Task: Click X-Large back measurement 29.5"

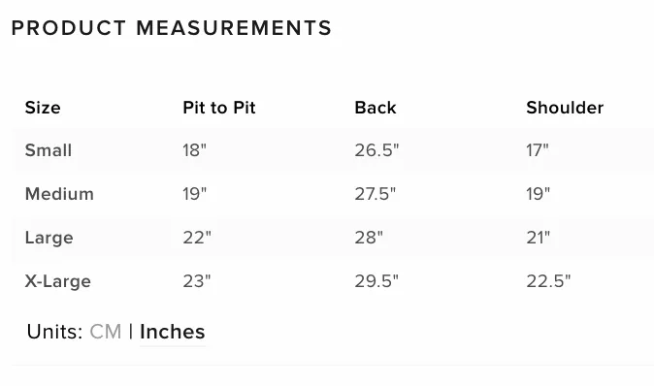Action: (x=376, y=281)
